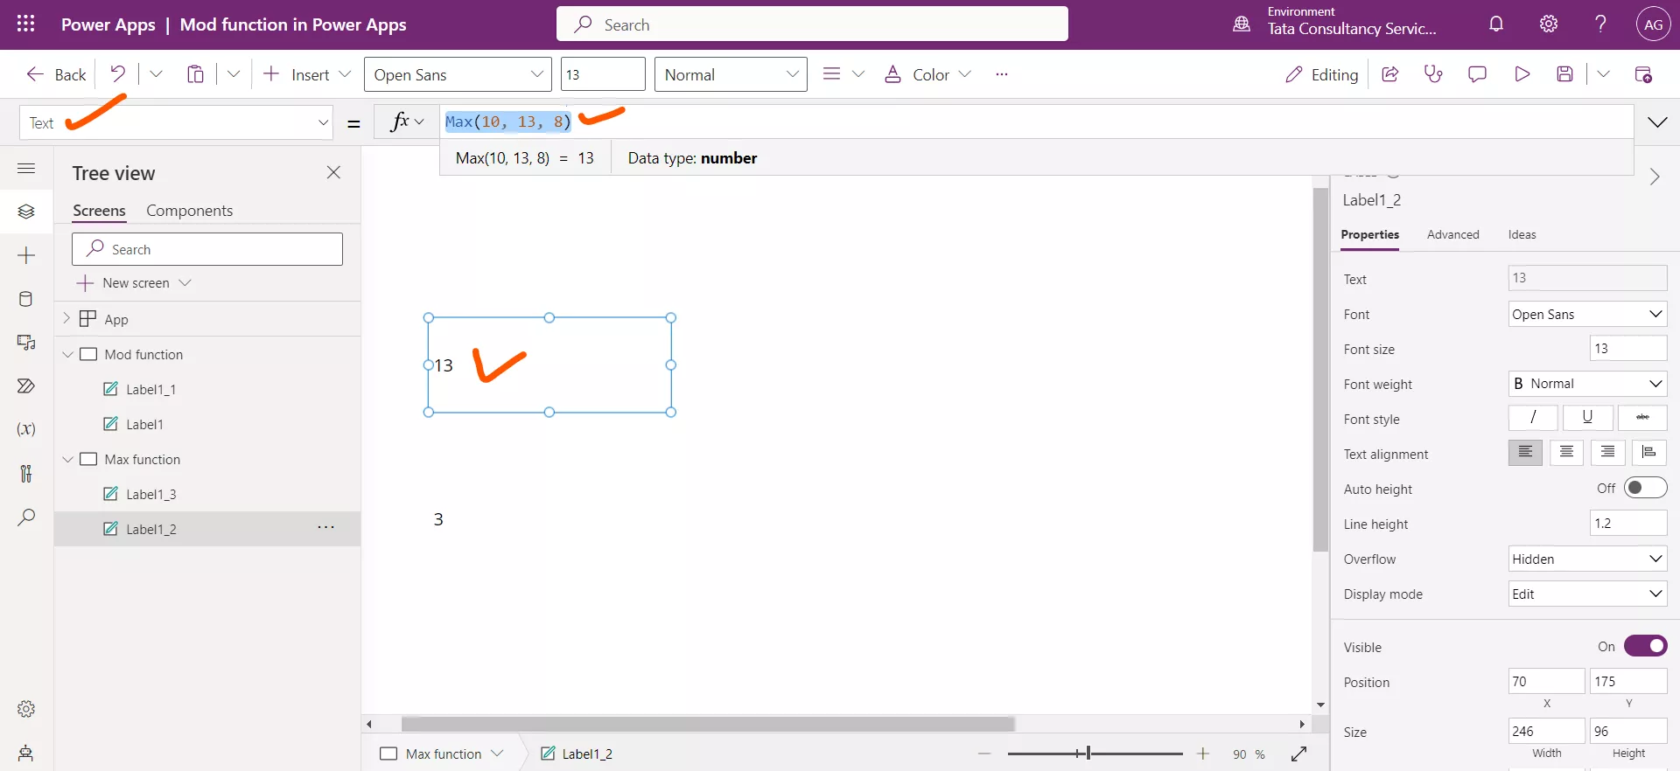The height and width of the screenshot is (771, 1680).
Task: Click the fit to window icon
Action: (1299, 754)
